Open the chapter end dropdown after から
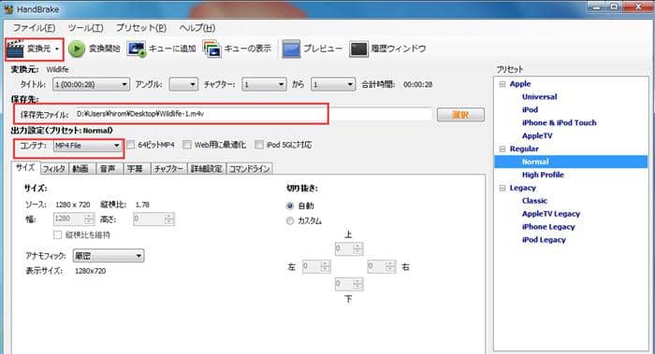The height and width of the screenshot is (354, 655). pos(333,85)
